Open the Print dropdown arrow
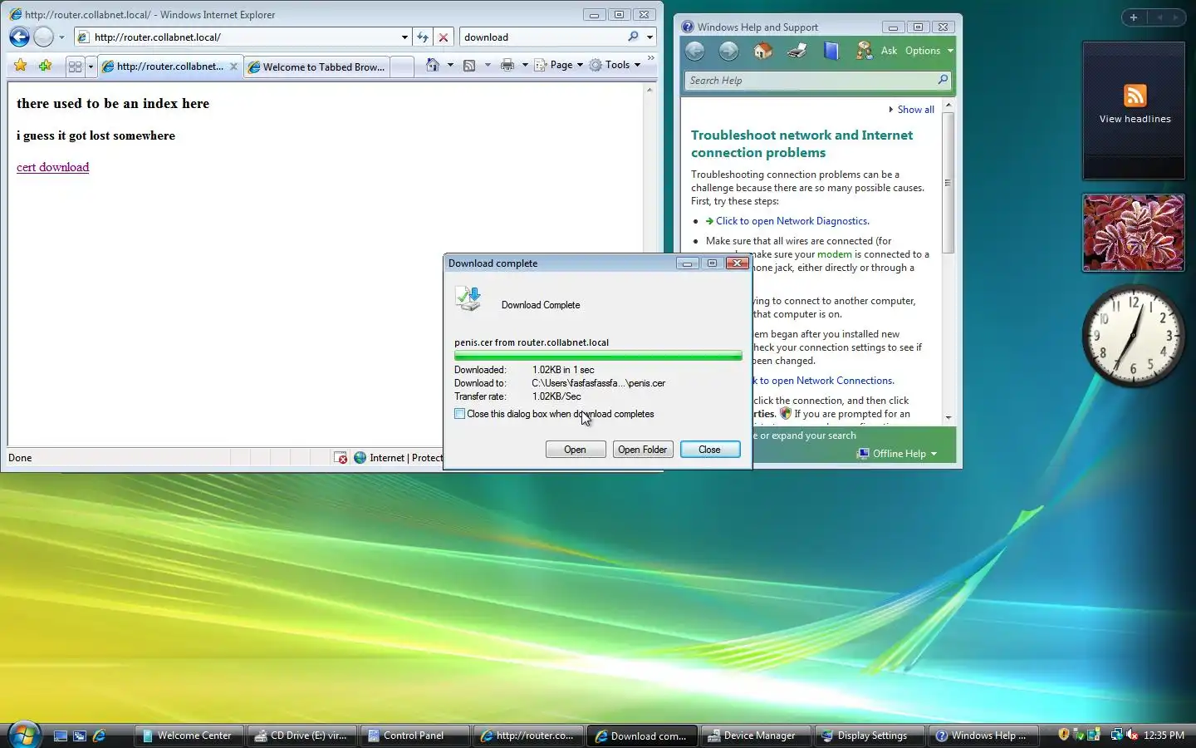Image resolution: width=1196 pixels, height=748 pixels. pyautogui.click(x=525, y=65)
